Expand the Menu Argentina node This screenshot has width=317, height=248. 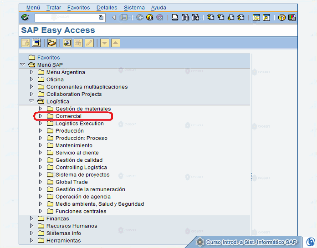31,72
